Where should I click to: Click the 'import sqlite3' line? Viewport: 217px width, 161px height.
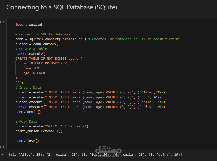point(29,25)
